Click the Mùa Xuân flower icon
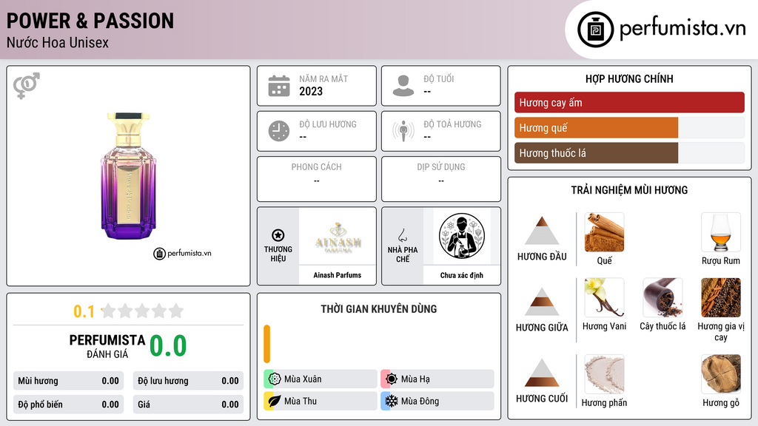The width and height of the screenshot is (758, 426). tap(275, 379)
